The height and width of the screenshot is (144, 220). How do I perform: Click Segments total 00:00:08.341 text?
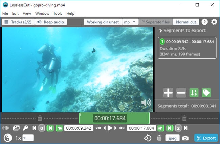187,106
